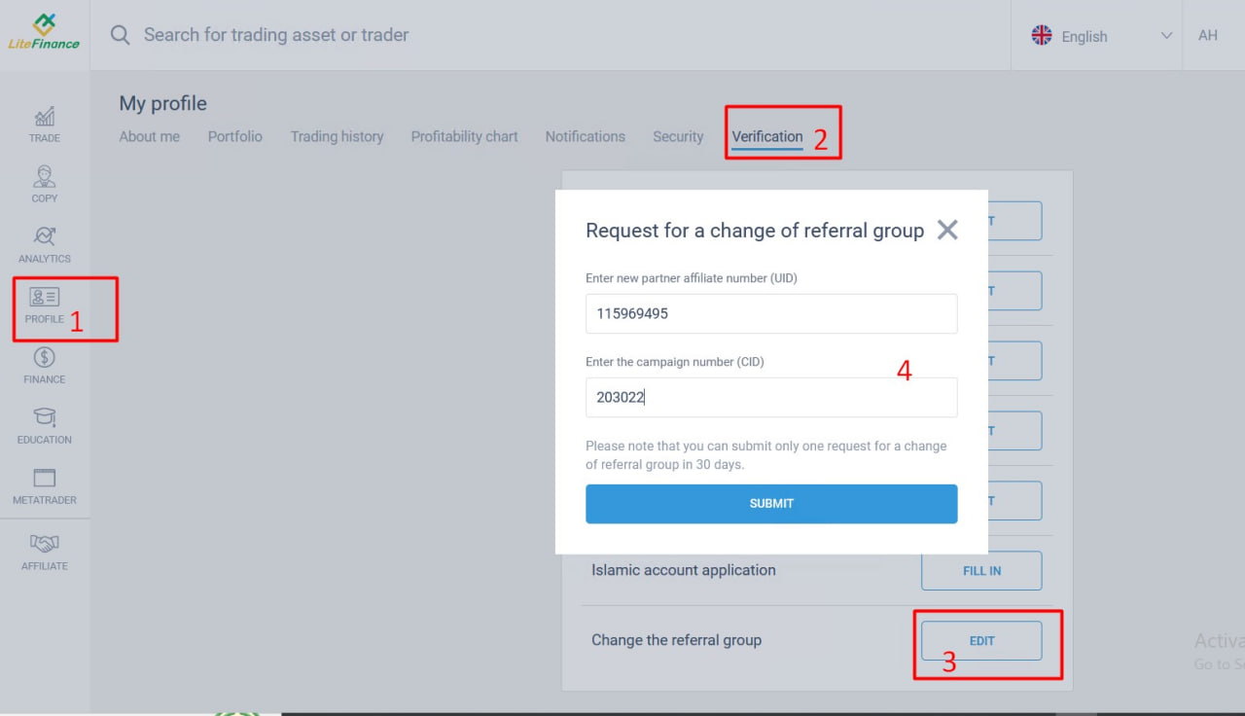Open the Finance dollar icon
The height and width of the screenshot is (716, 1245).
coord(45,359)
